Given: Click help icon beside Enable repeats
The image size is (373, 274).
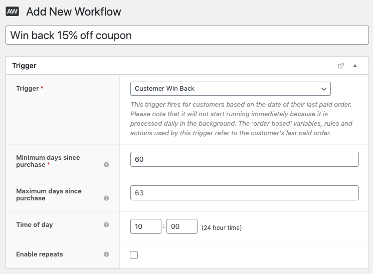Looking at the screenshot, I should (106, 254).
